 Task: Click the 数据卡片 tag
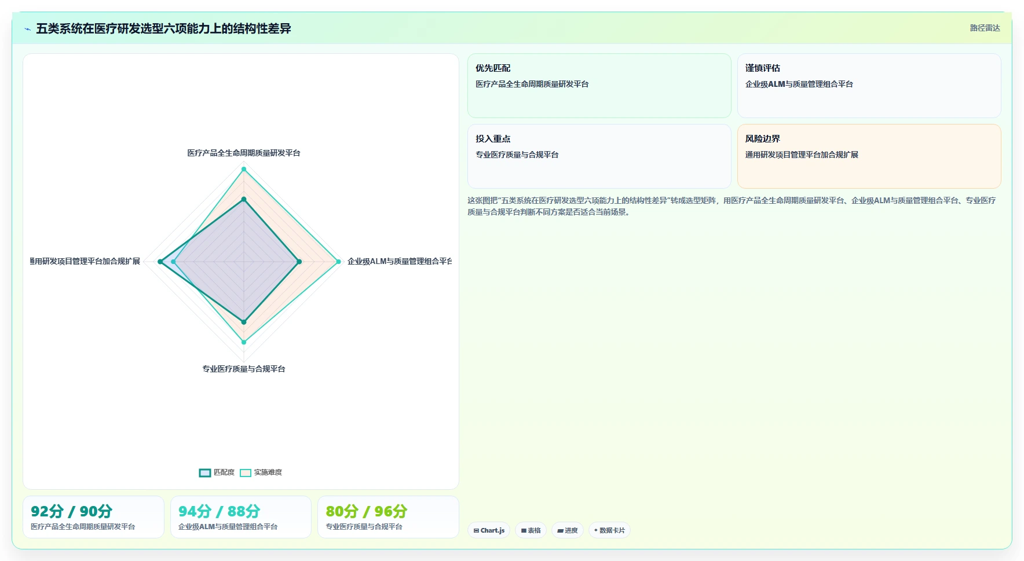(609, 530)
